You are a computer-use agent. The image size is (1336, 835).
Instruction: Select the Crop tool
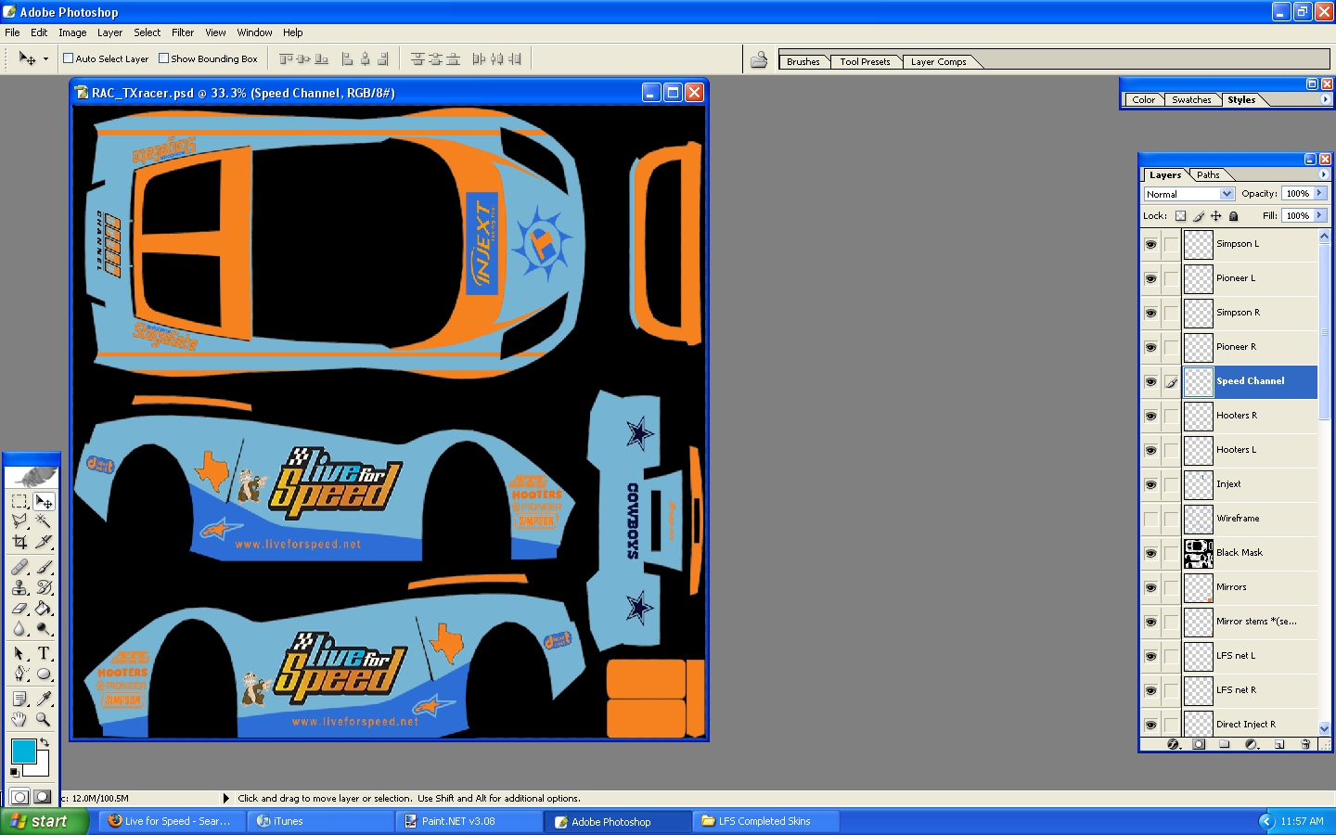[19, 542]
